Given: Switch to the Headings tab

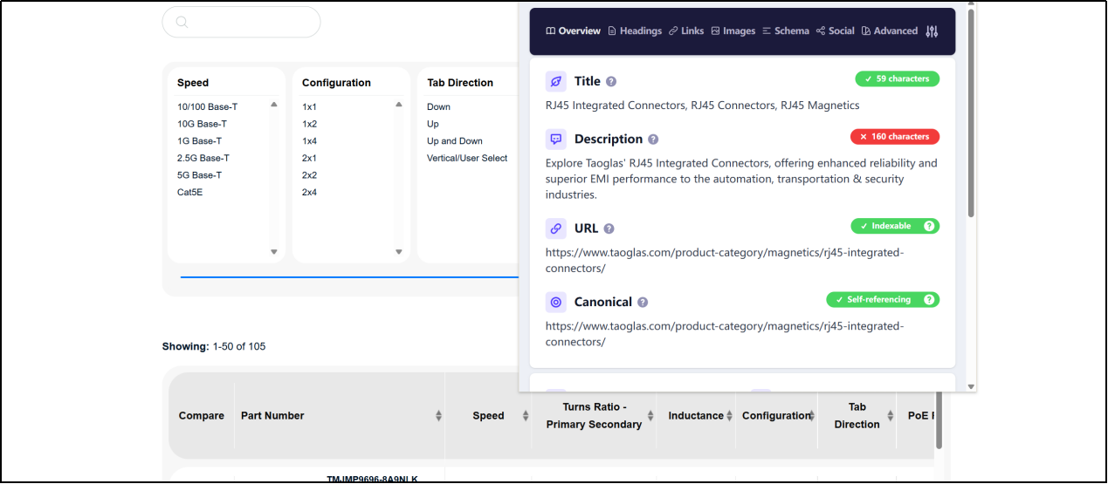Looking at the screenshot, I should coord(635,31).
